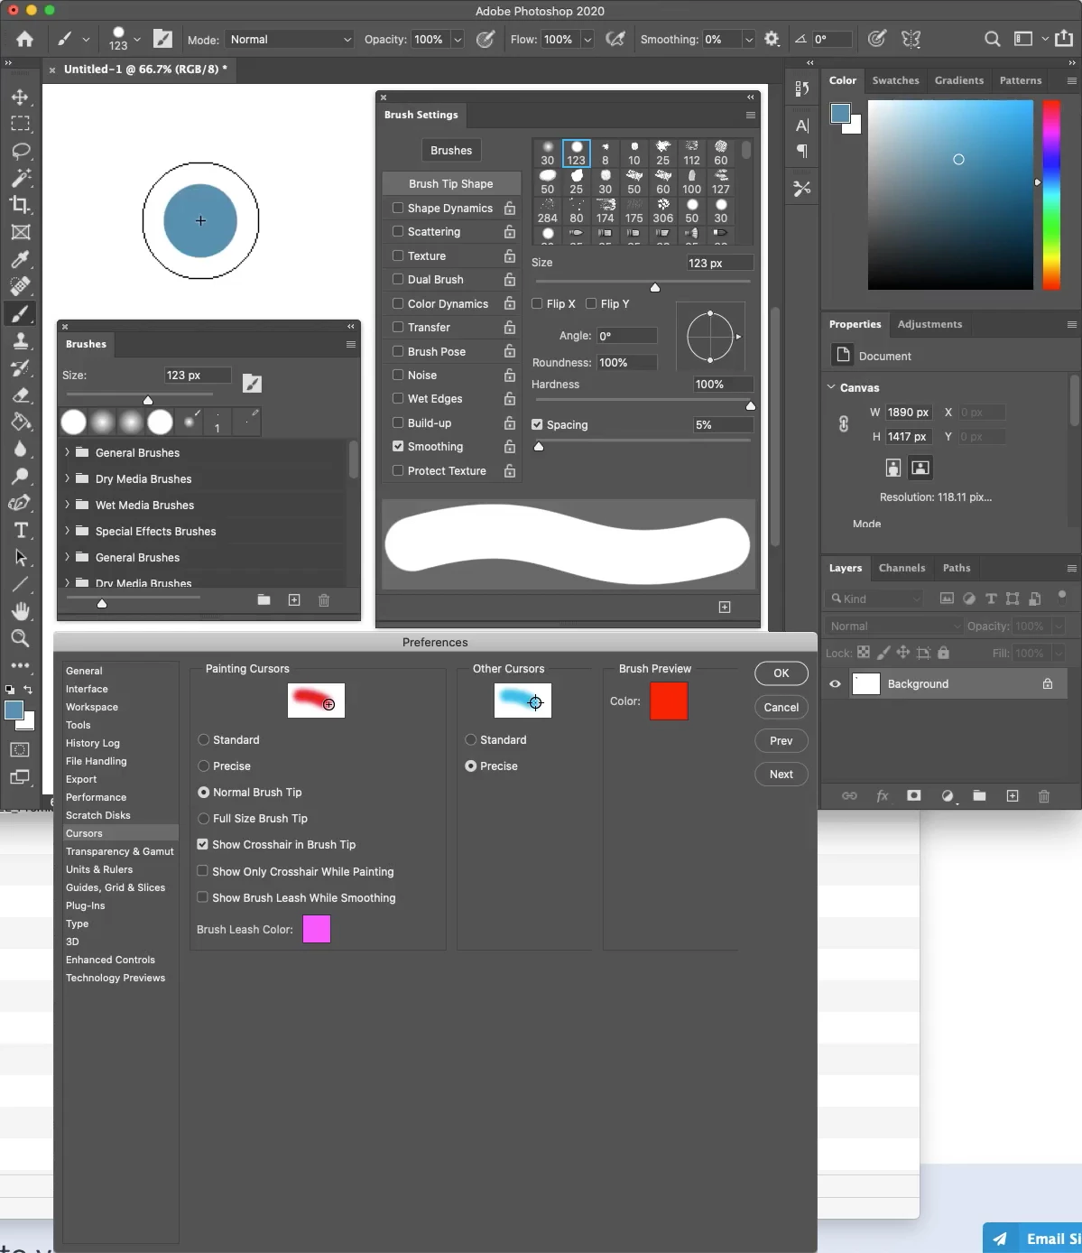The width and height of the screenshot is (1082, 1253).
Task: Select the Paint Bucket tool
Action: [x=20, y=422]
